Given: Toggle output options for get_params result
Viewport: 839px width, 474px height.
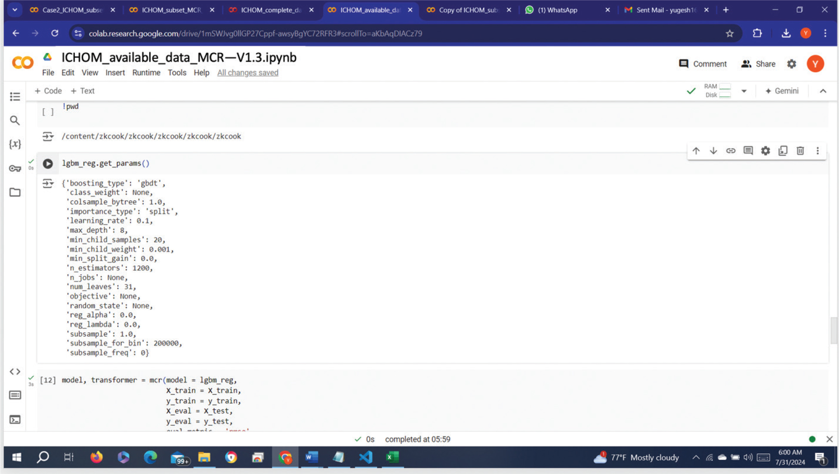Looking at the screenshot, I should click(x=48, y=184).
